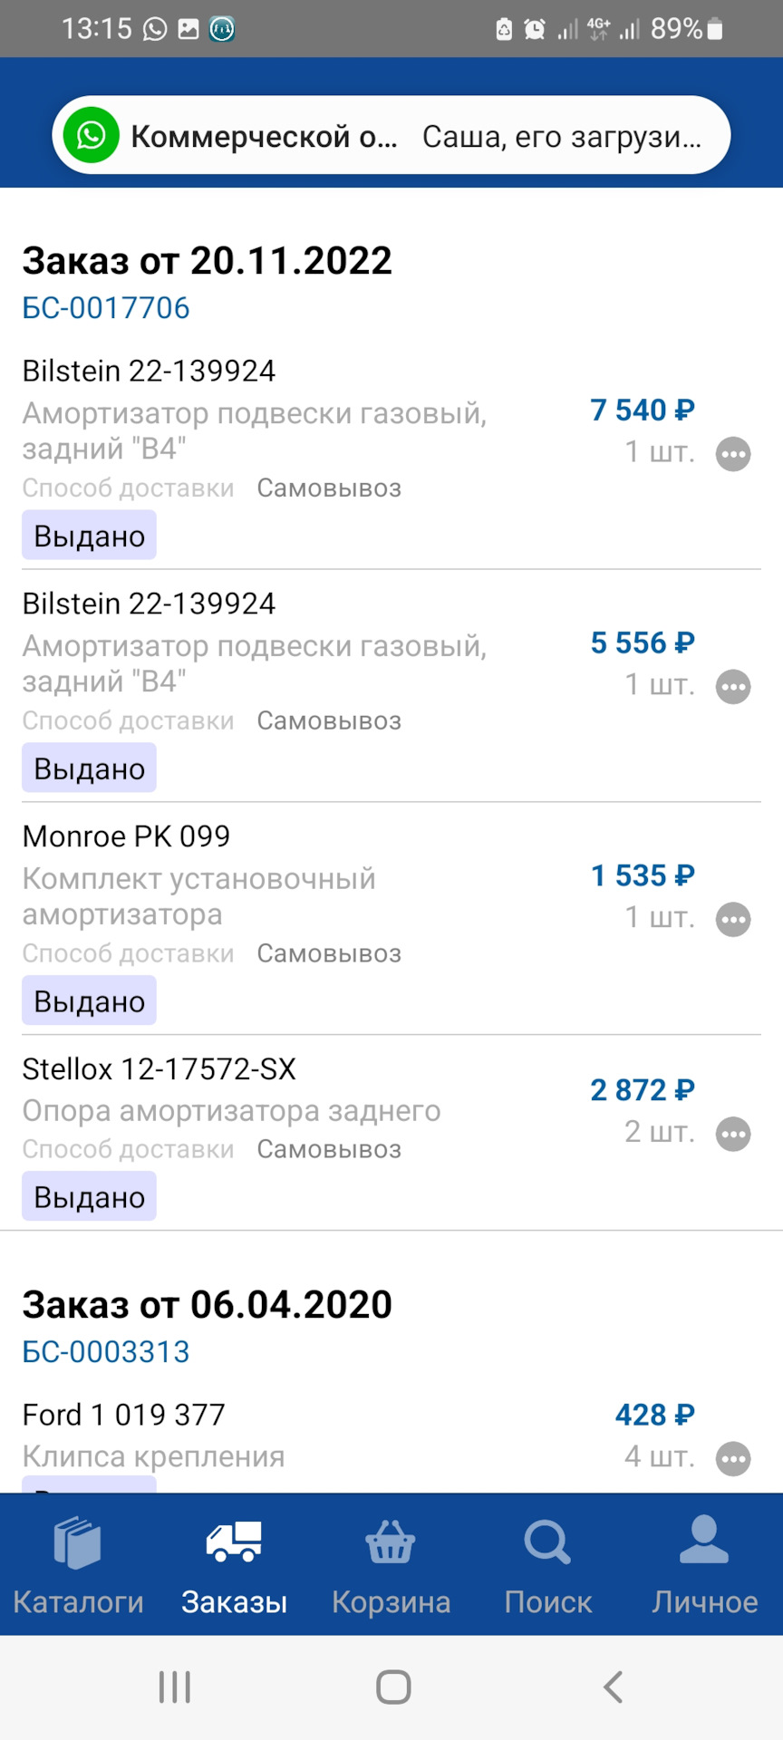Image resolution: width=783 pixels, height=1740 pixels.
Task: Show options menu for Ford 1 019 377
Action: tap(733, 1459)
